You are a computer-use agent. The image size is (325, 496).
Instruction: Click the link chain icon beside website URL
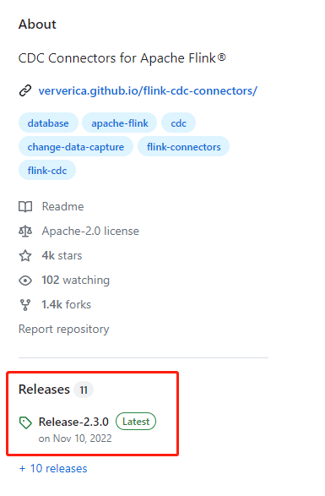coord(25,90)
